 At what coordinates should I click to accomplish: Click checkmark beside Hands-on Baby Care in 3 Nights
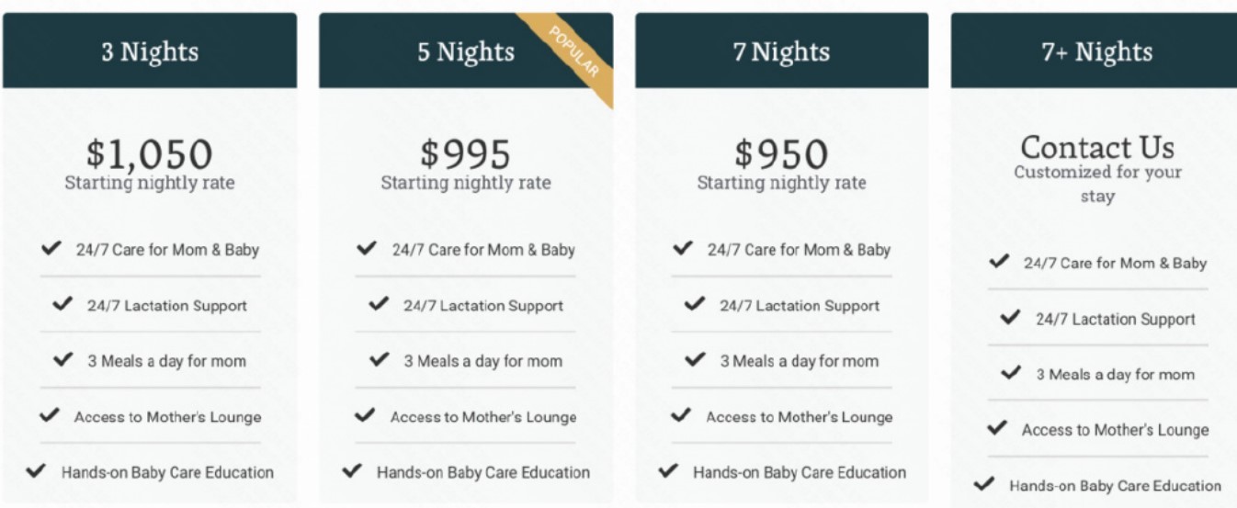tap(37, 471)
